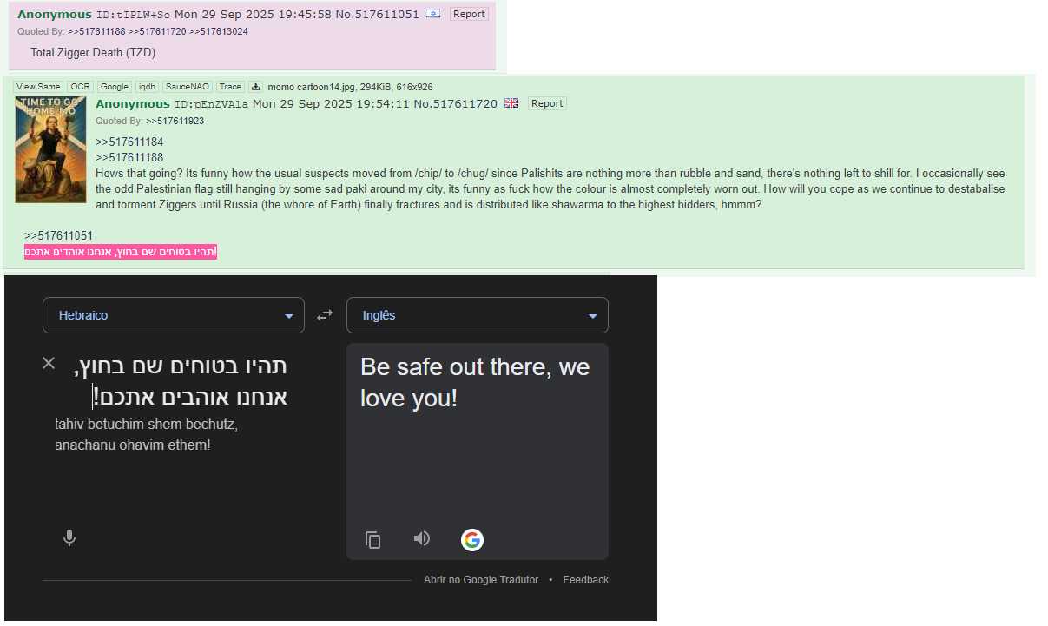Copy the translation with the copy icon

point(373,540)
